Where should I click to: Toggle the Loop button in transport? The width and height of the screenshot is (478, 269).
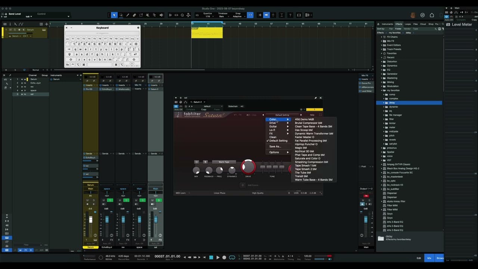point(232,257)
